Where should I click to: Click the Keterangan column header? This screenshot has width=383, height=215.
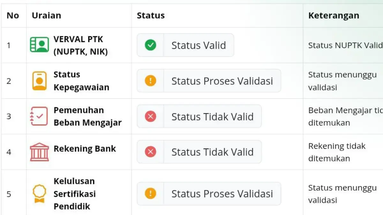coord(334,15)
